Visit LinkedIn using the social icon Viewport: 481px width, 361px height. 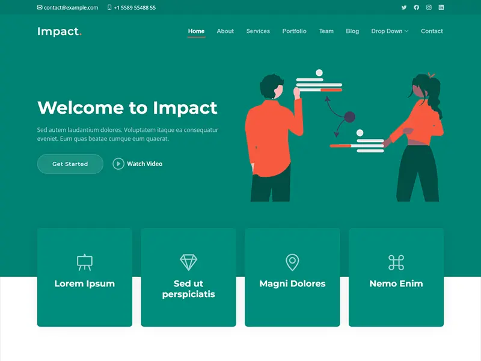pos(441,8)
